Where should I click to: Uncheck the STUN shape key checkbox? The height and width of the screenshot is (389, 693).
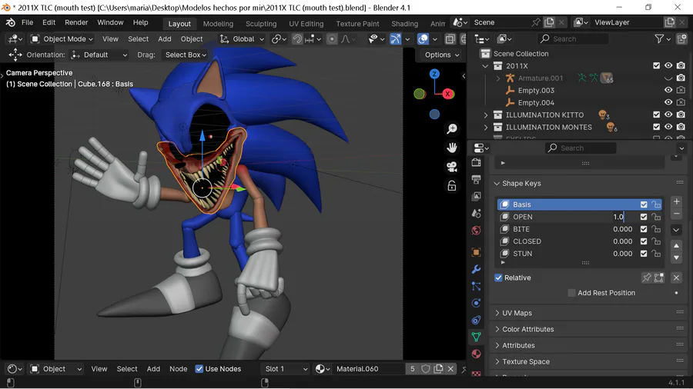[644, 254]
